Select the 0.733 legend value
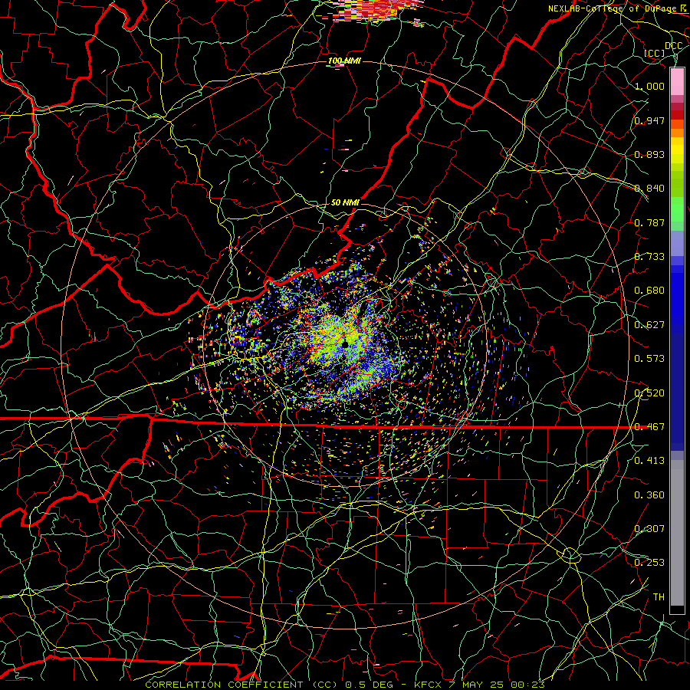Image resolution: width=690 pixels, height=690 pixels. (649, 257)
